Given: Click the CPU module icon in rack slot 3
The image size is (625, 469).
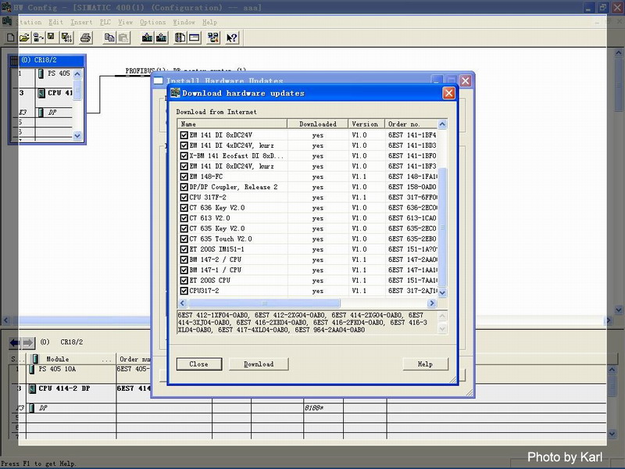Looking at the screenshot, I should [41, 93].
